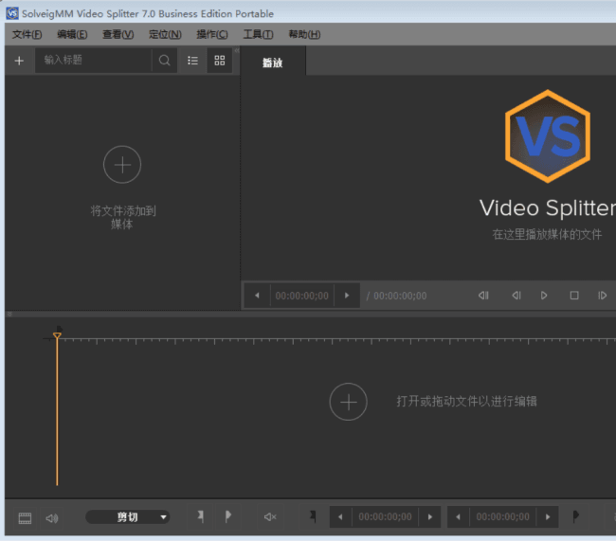Click the first bottom 00:00:00;00 time field
This screenshot has height=541, width=616.
pos(385,517)
